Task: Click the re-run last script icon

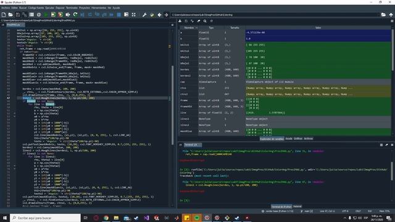Action: (75, 15)
